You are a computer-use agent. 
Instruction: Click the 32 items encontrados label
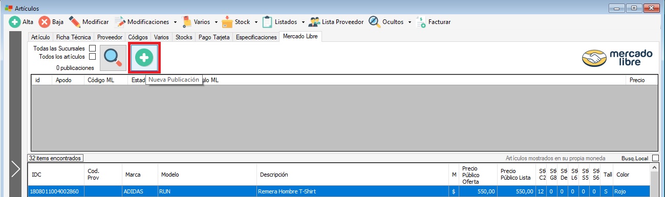click(55, 158)
